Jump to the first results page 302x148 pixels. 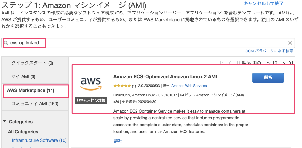(x=222, y=63)
